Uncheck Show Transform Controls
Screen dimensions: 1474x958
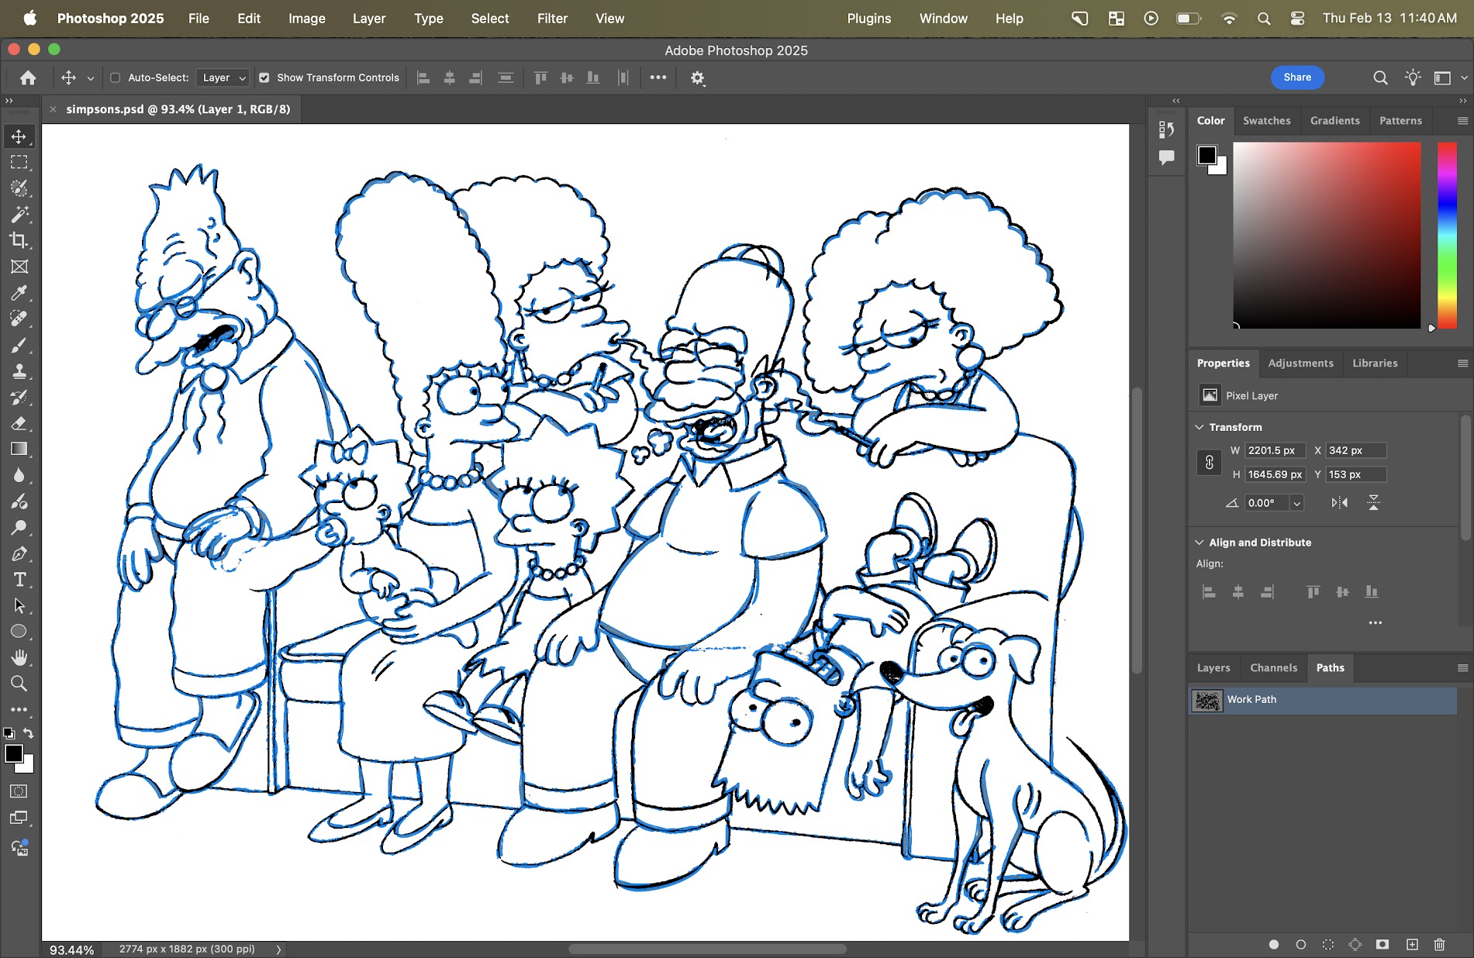coord(264,78)
